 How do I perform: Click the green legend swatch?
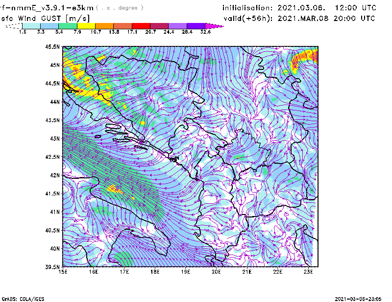coord(68,26)
